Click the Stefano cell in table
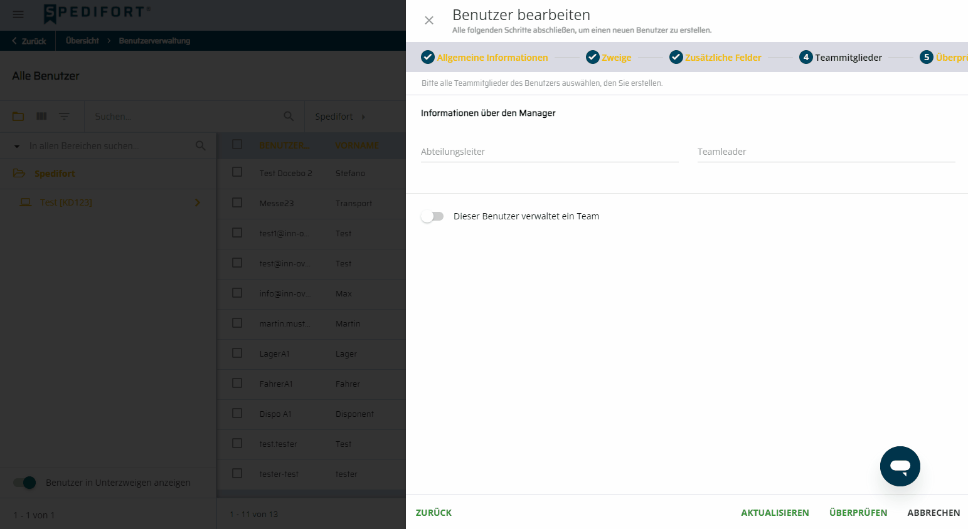Screen dimensions: 968x529 [350, 173]
